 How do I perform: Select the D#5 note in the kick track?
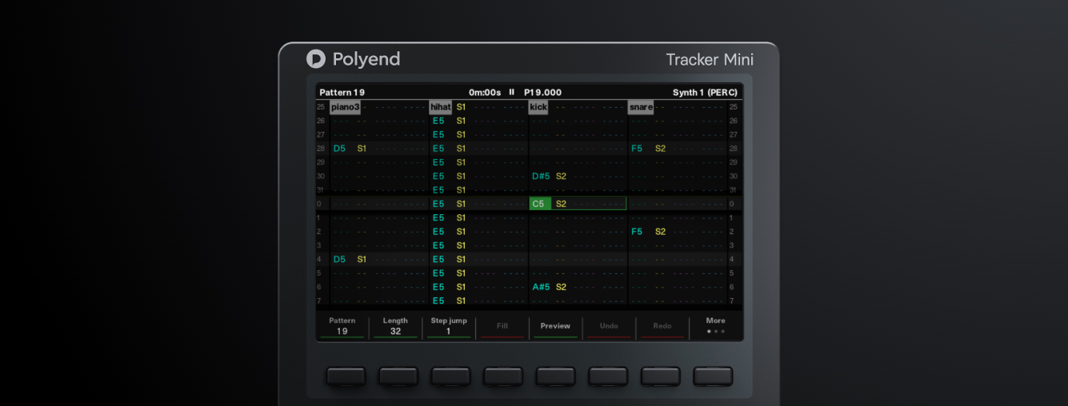(542, 176)
